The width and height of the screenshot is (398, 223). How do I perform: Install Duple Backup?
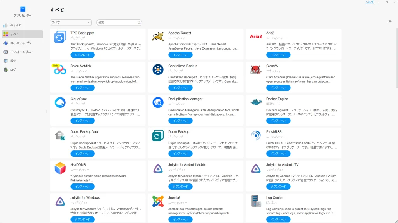tap(180, 154)
